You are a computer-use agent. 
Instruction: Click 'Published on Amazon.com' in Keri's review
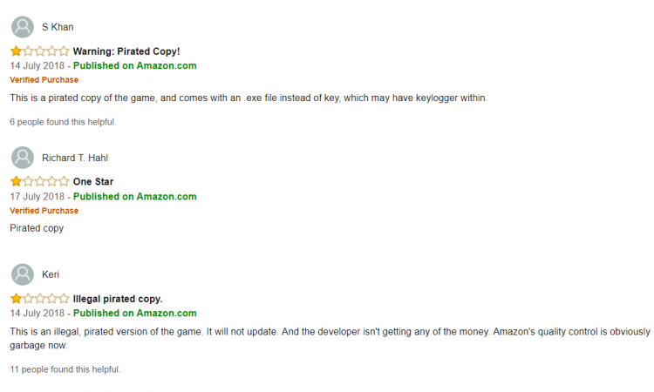tap(134, 314)
